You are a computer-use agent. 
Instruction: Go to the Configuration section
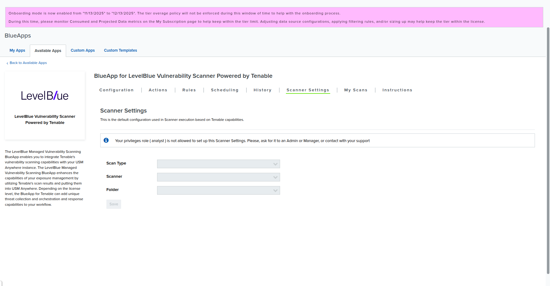[117, 90]
